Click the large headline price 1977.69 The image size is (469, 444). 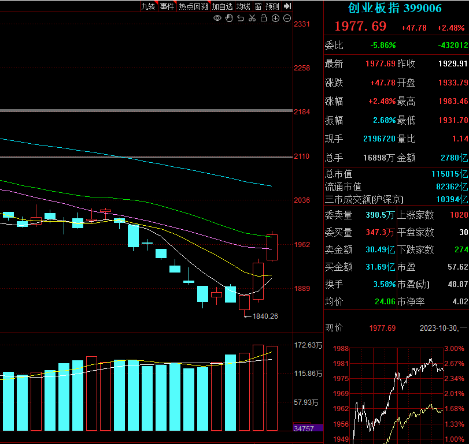[x=360, y=27]
